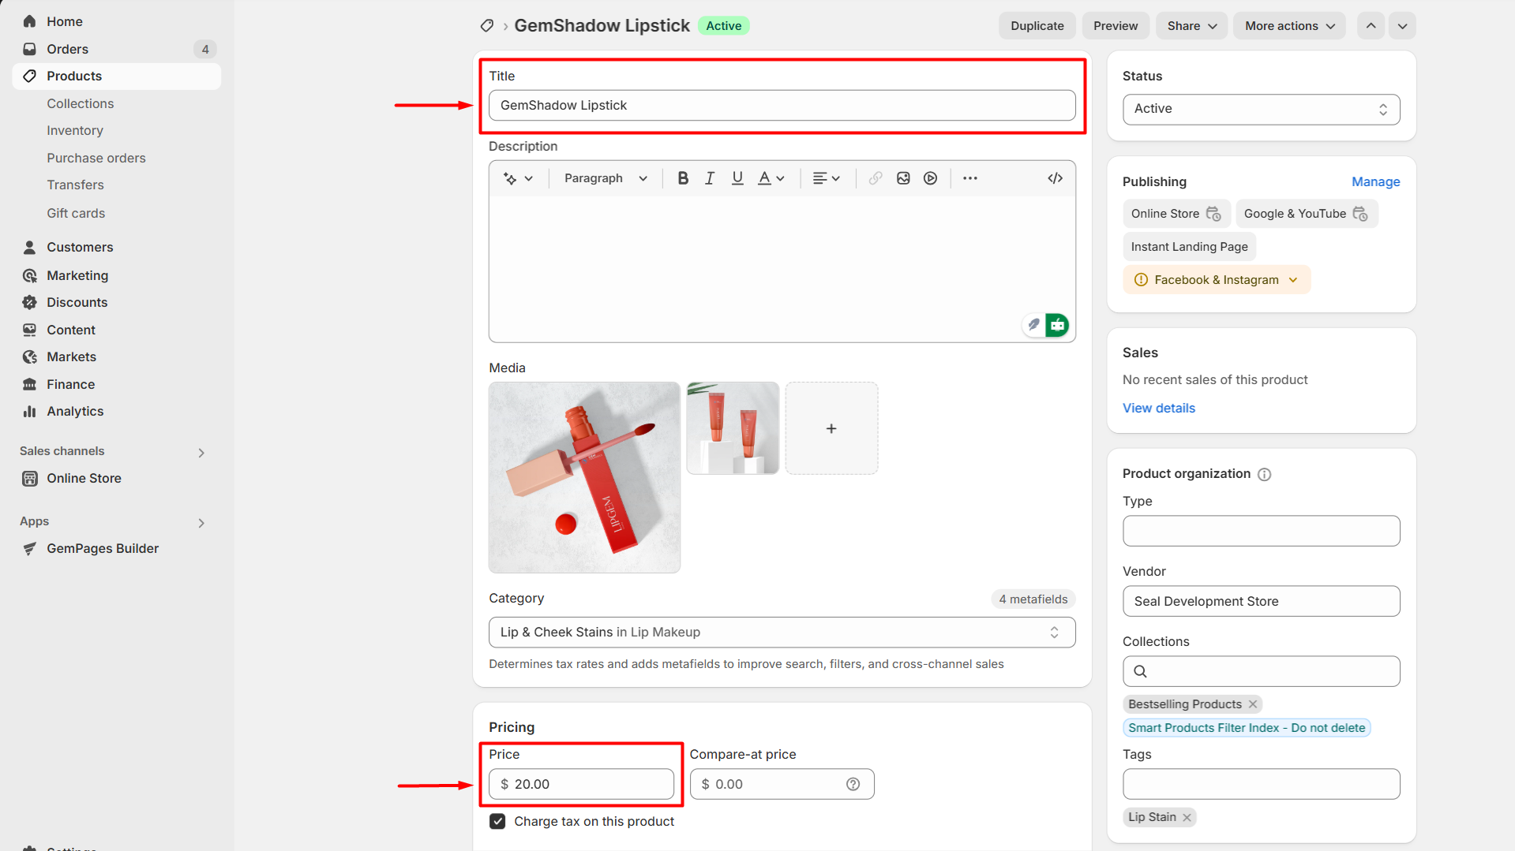
Task: Apply Italic formatting in description toolbar
Action: coord(710,178)
